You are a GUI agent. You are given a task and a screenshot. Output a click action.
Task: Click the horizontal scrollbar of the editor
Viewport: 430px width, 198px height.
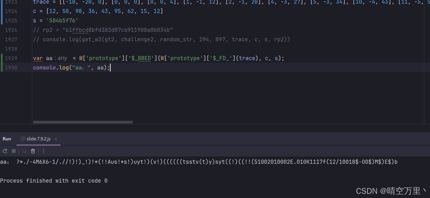click(x=83, y=122)
